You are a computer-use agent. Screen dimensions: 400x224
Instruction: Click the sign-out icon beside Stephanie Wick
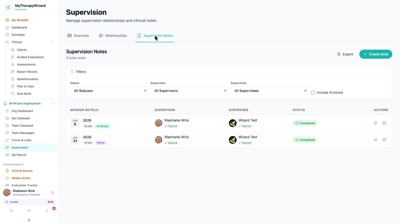click(x=52, y=193)
